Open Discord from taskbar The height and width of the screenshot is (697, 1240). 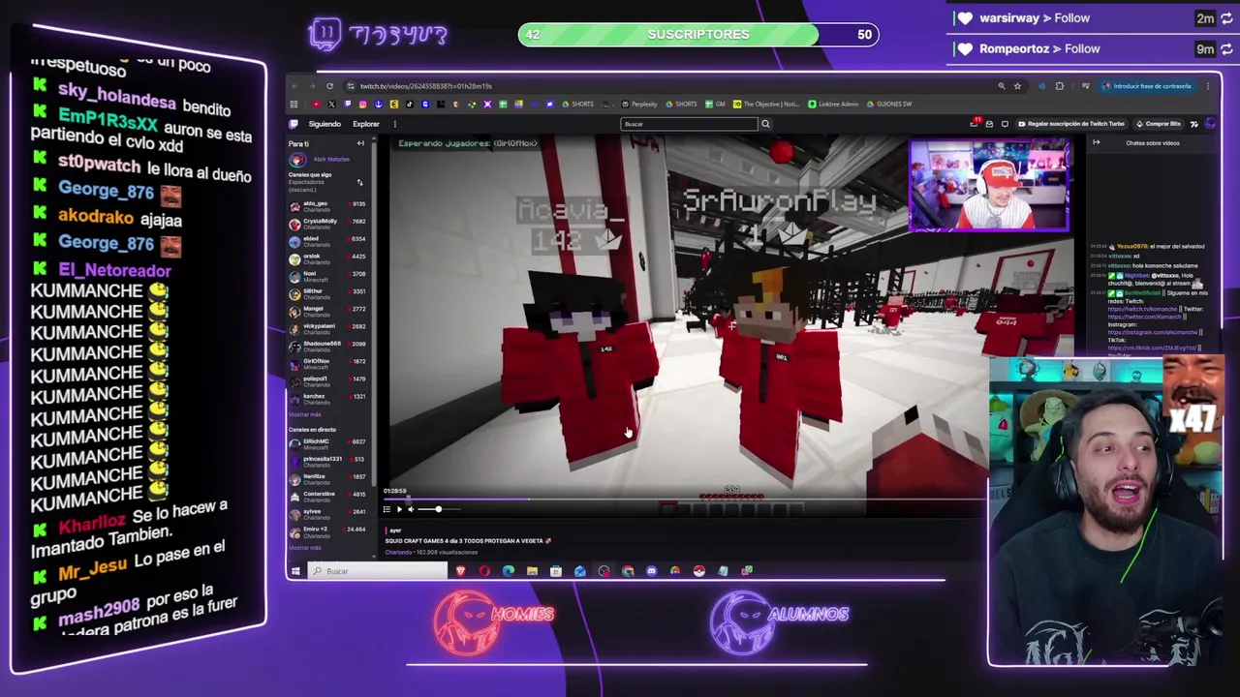(x=651, y=571)
